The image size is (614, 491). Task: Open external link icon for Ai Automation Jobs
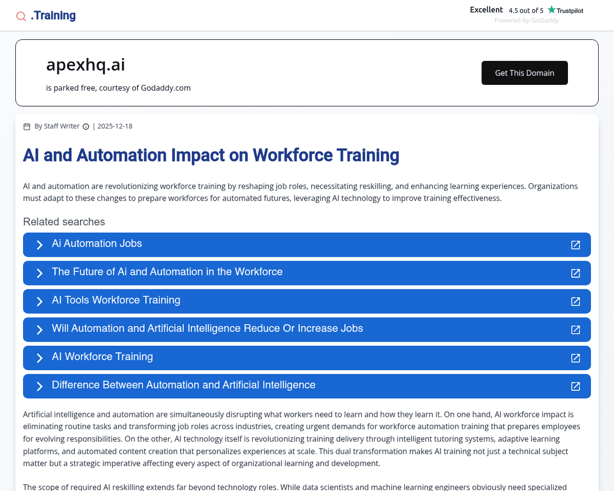576,245
